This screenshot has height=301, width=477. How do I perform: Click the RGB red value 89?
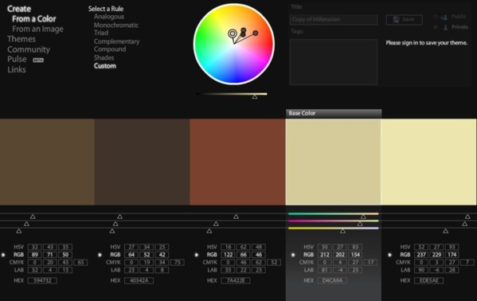35,255
